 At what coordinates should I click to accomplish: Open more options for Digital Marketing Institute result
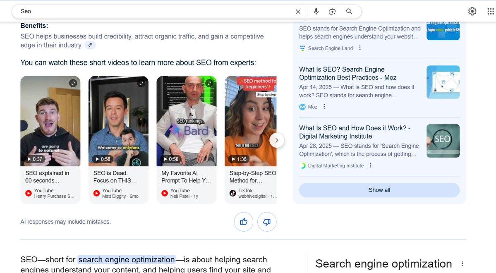tap(370, 165)
